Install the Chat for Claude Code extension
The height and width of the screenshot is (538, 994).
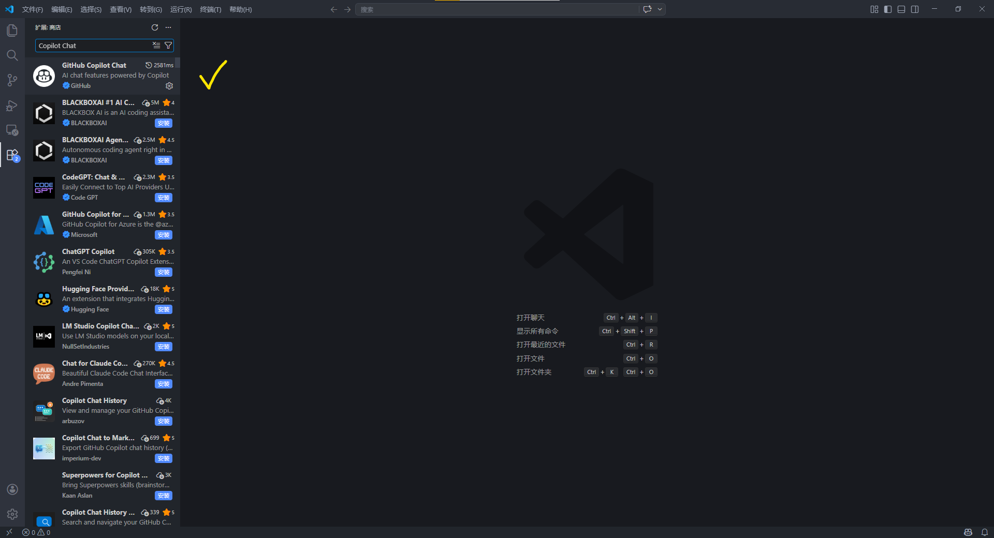(x=164, y=384)
